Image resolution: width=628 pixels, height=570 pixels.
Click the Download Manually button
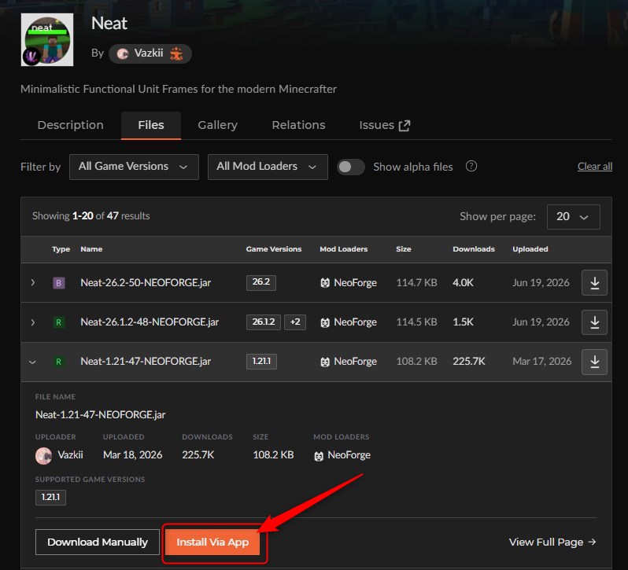(98, 542)
